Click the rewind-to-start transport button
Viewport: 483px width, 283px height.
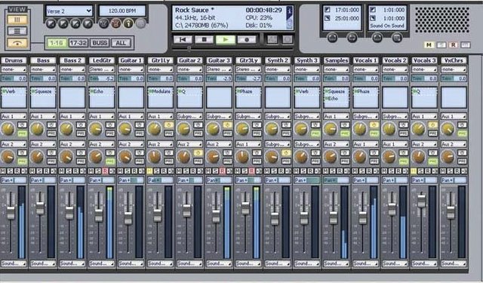(x=183, y=40)
